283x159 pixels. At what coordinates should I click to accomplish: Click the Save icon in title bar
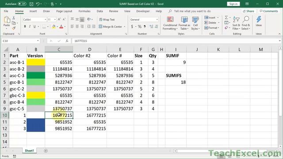(x=31, y=4)
